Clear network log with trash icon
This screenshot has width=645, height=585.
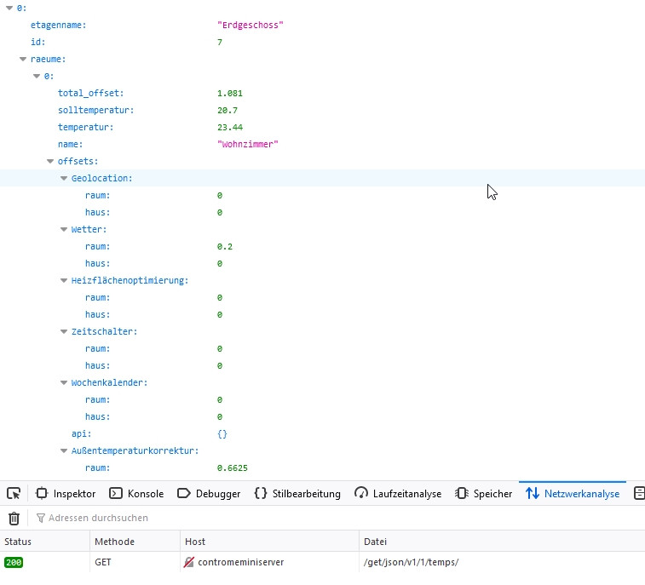[x=14, y=518]
